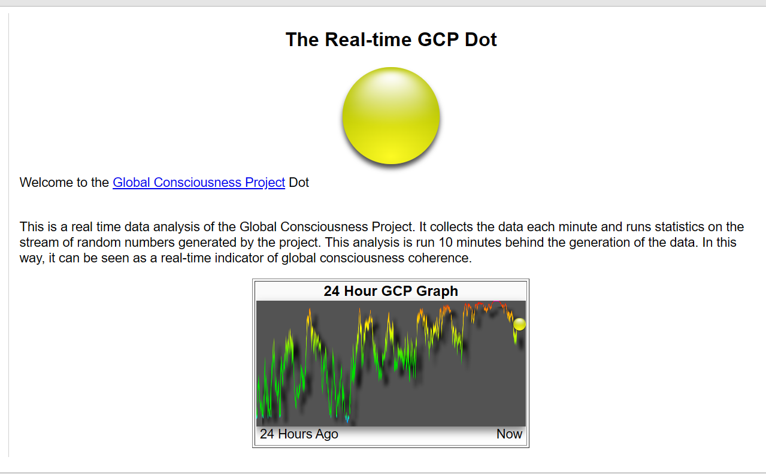Click the small yellow dot on graph
The width and height of the screenshot is (766, 475).
(519, 324)
